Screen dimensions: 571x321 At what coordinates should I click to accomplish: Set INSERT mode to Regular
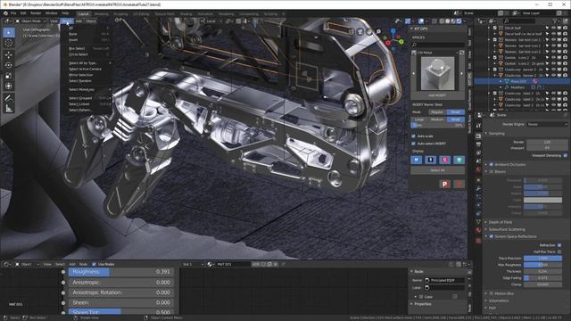click(437, 112)
